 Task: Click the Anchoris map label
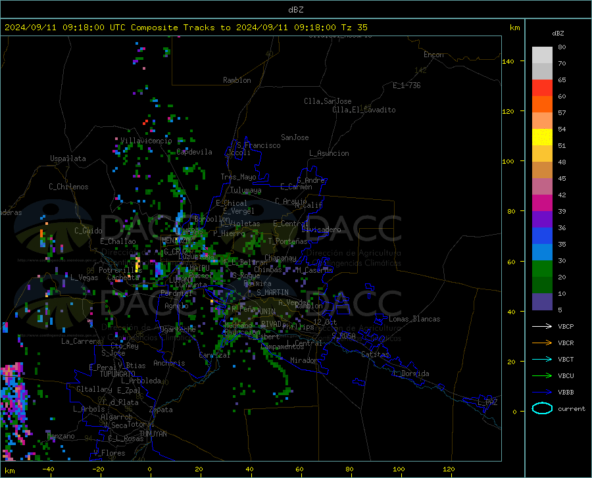[x=169, y=364]
